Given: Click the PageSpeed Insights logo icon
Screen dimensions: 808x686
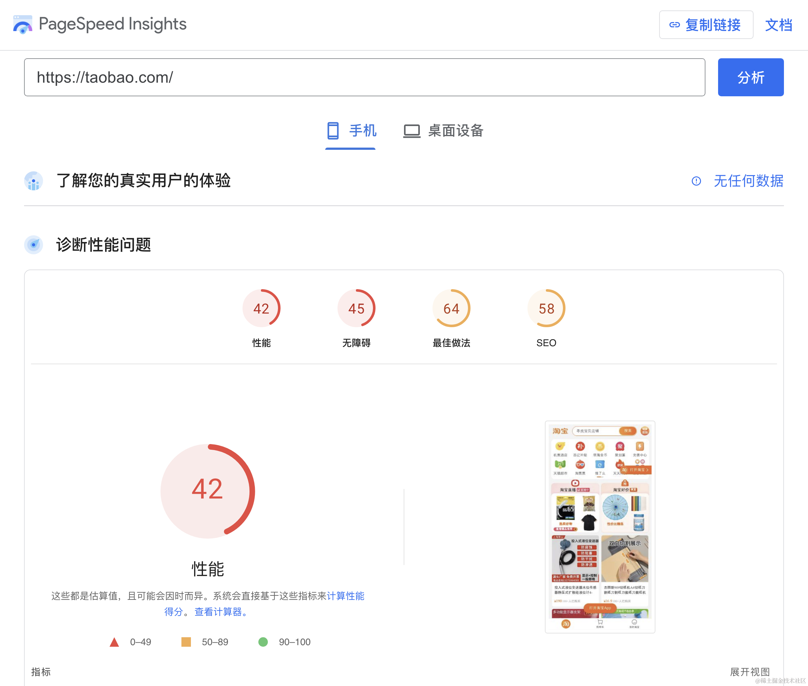Looking at the screenshot, I should coord(22,24).
